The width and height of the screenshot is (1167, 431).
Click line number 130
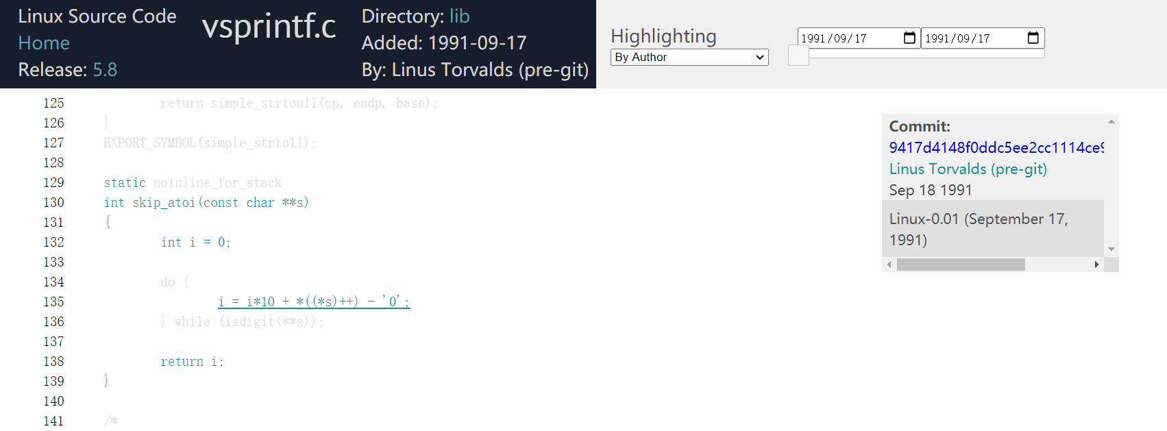(x=53, y=203)
